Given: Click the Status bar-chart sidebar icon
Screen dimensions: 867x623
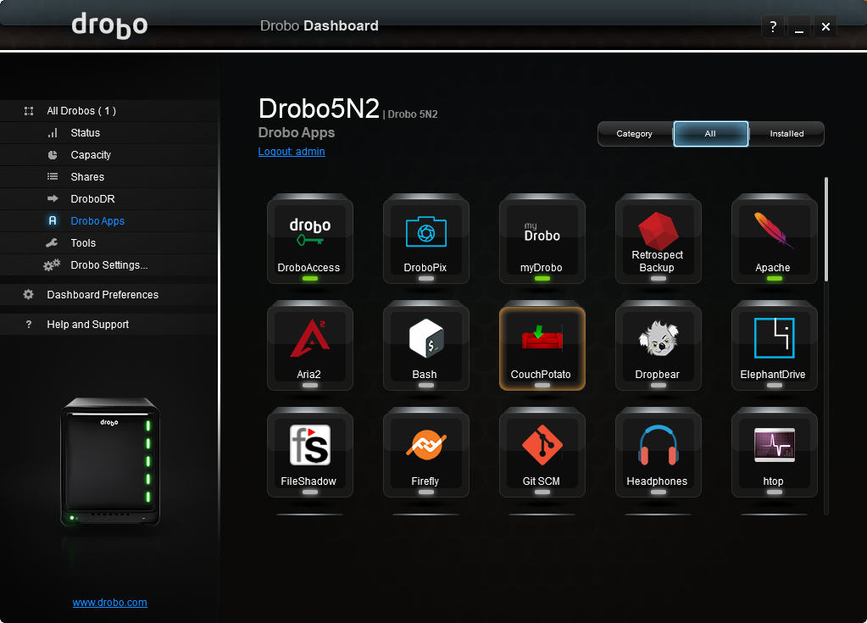Looking at the screenshot, I should click(x=53, y=133).
